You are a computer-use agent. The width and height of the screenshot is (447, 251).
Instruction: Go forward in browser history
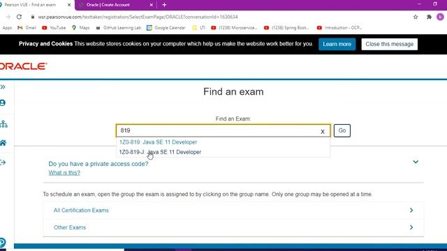[x=8, y=17]
